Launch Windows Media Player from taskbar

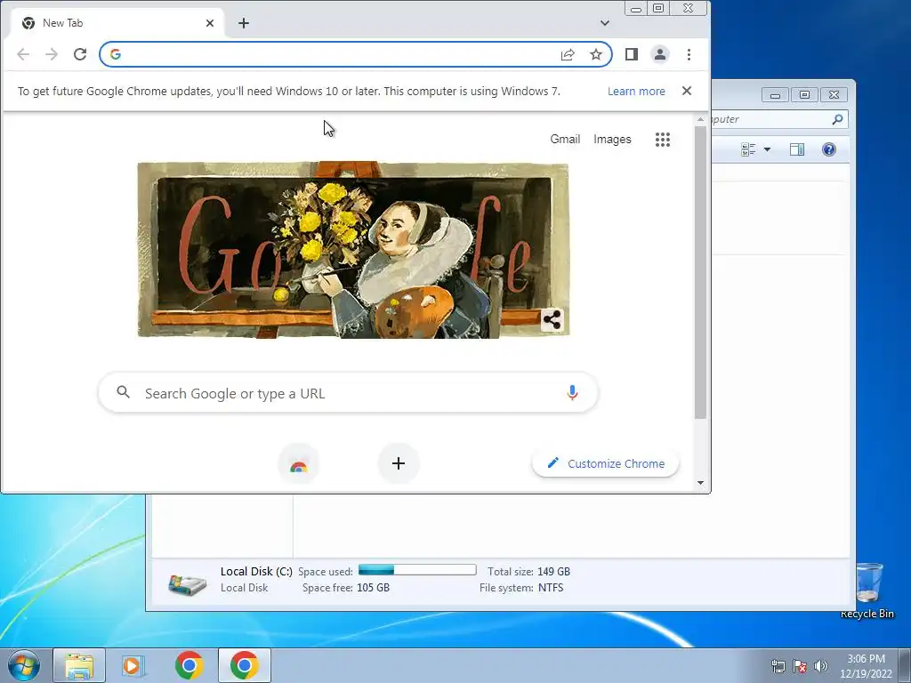[x=133, y=665]
